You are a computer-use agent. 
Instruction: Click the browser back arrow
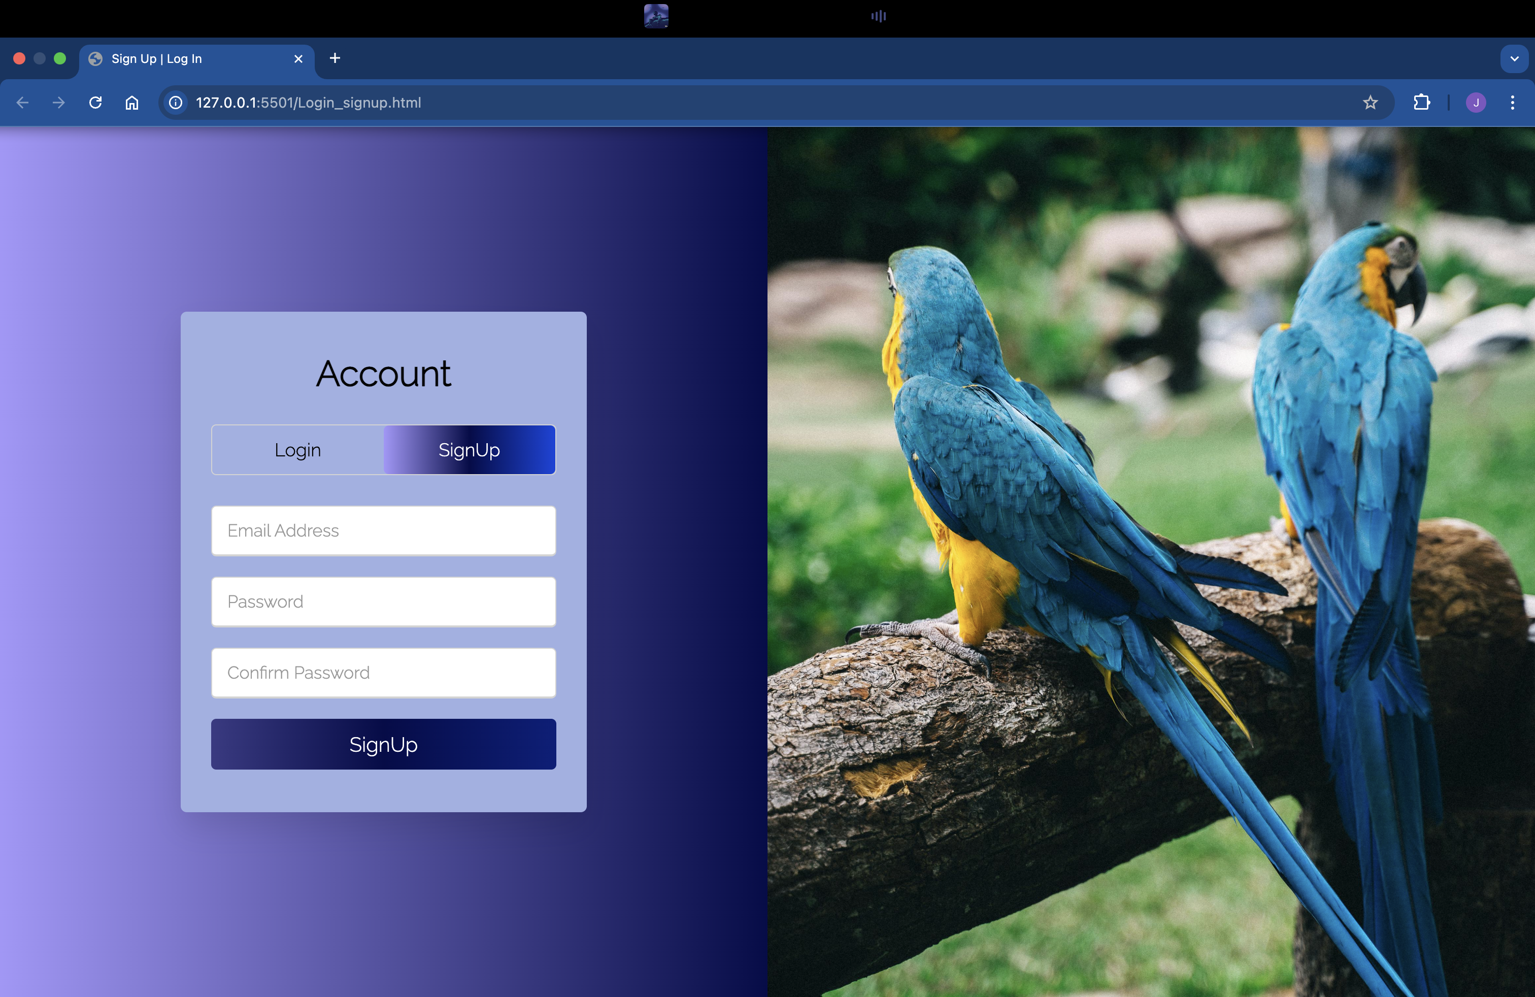[22, 103]
